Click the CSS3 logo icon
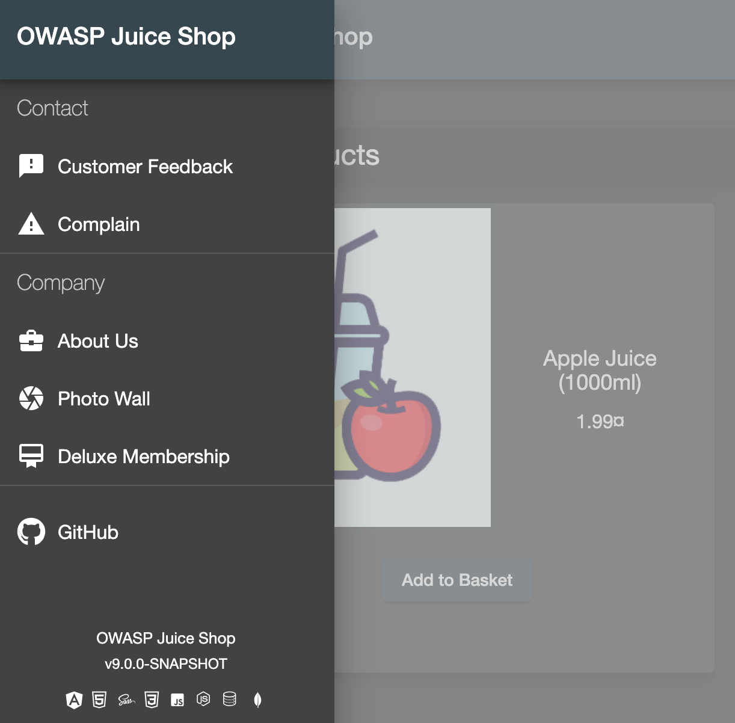Screen dimensions: 735x723 152,700
